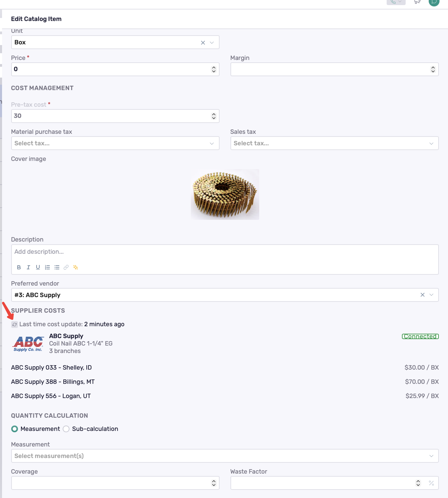Select ABC Supply 033 - Shelley, ID branch
Image resolution: width=448 pixels, height=498 pixels.
(52, 368)
